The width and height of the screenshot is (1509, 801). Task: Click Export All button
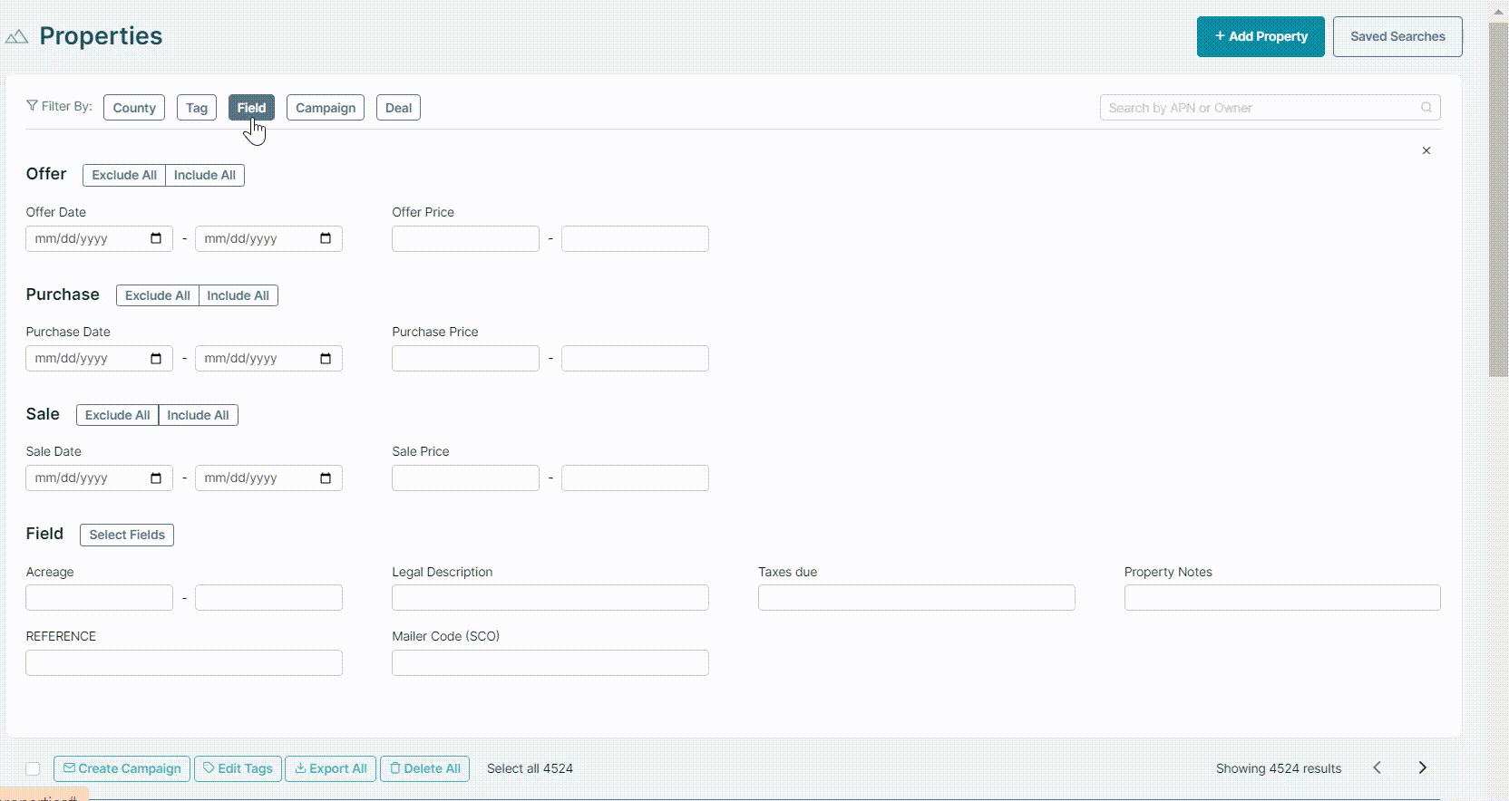(x=331, y=768)
